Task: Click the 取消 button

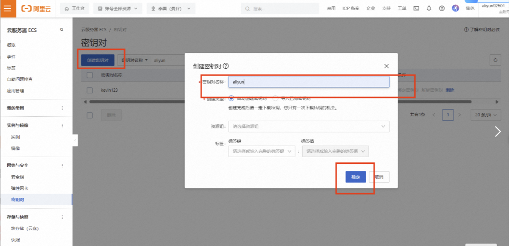Action: (379, 177)
